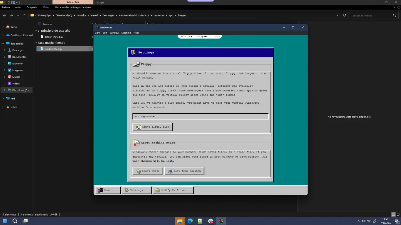Collapse the 'hace mucho tiempo' group

click(36, 43)
